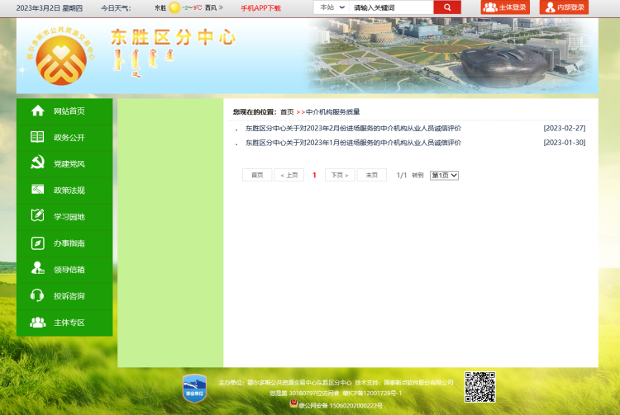Click the red search magnifier button
This screenshot has width=620, height=415.
(446, 7)
